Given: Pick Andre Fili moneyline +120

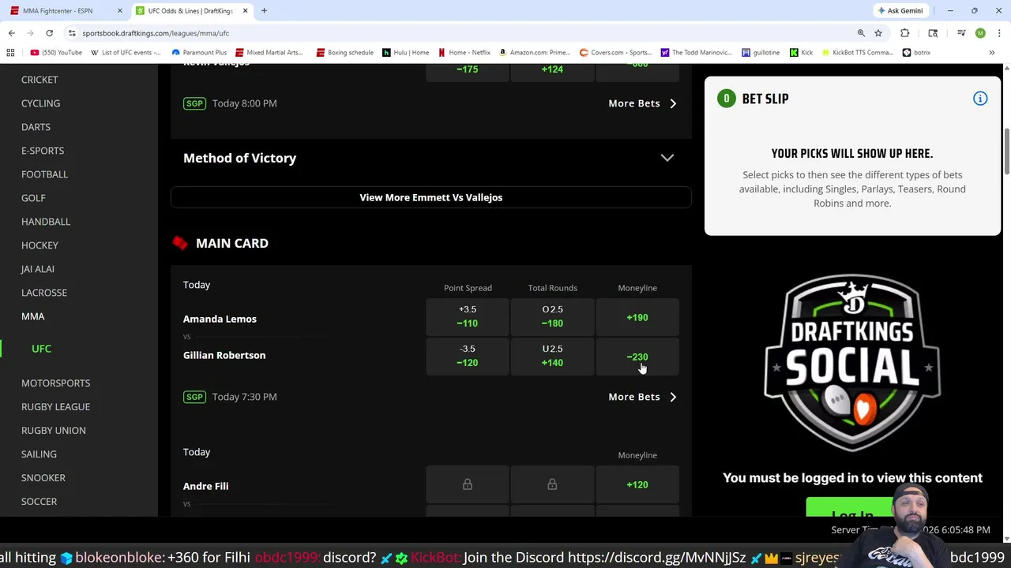Looking at the screenshot, I should [x=637, y=484].
